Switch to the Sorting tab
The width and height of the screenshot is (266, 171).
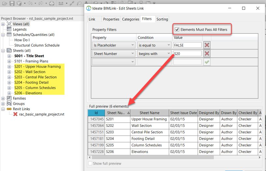pyautogui.click(x=162, y=19)
